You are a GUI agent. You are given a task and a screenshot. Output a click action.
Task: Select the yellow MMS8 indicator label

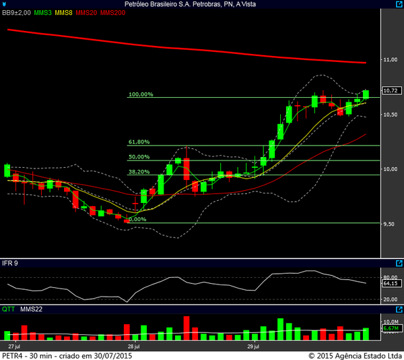63,13
